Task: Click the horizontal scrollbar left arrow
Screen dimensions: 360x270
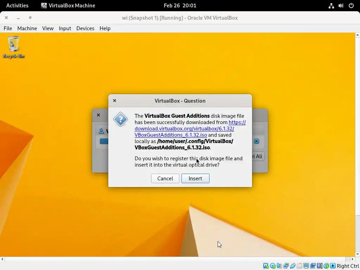Action: click(2, 259)
